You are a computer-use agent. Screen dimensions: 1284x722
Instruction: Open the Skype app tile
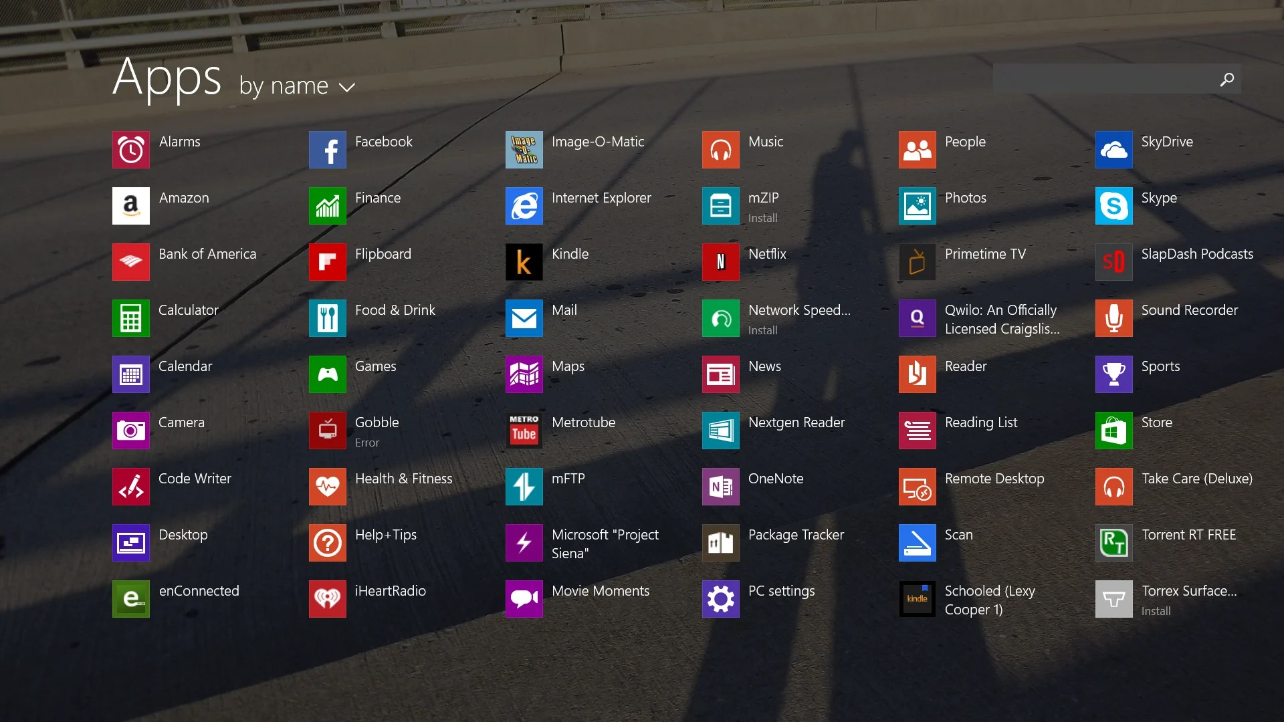[x=1113, y=206]
